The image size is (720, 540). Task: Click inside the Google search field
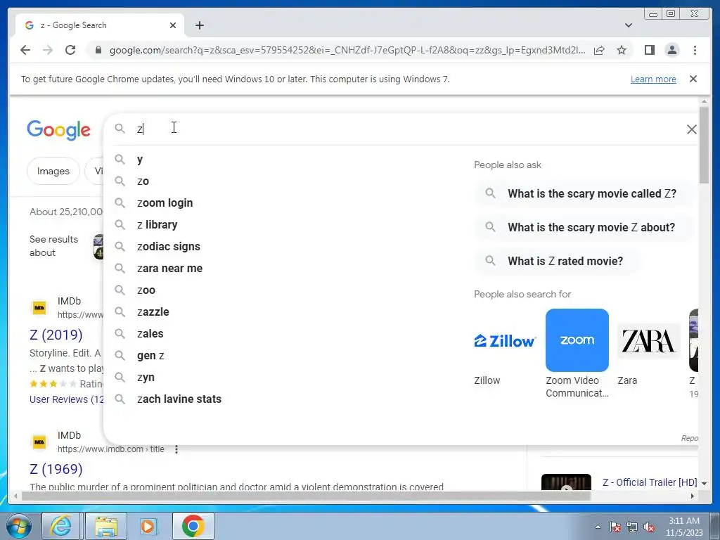pyautogui.click(x=404, y=129)
